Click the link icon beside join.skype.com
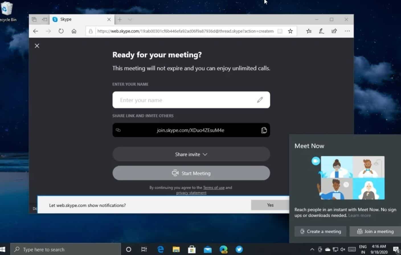401x255 pixels. [x=118, y=130]
